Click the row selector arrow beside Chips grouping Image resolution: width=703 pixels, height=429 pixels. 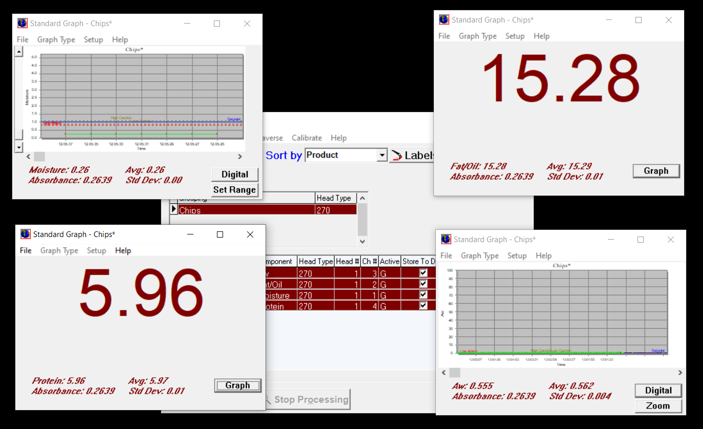tap(174, 209)
